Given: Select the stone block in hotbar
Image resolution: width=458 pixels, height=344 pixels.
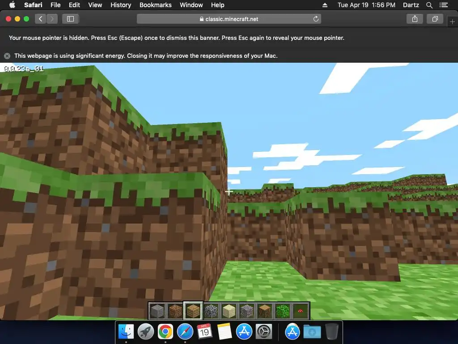Looking at the screenshot, I should (x=157, y=311).
